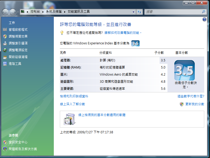The height and width of the screenshot is (158, 210).
Task: Open the blue Help question mark
Action: coord(204,19)
